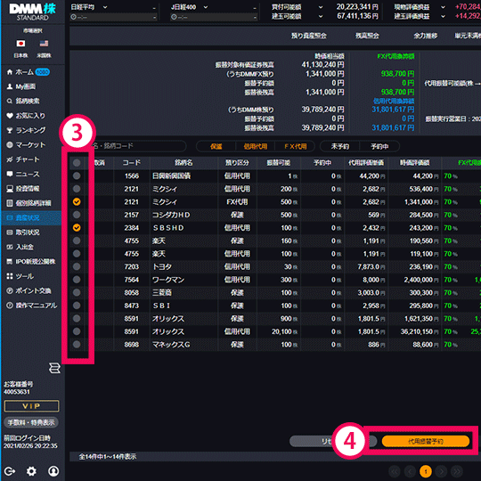Image resolution: width=481 pixels, height=481 pixels.
Task: Check the 2121 ミクシィ 信用代用 row checkbox
Action: (77, 189)
